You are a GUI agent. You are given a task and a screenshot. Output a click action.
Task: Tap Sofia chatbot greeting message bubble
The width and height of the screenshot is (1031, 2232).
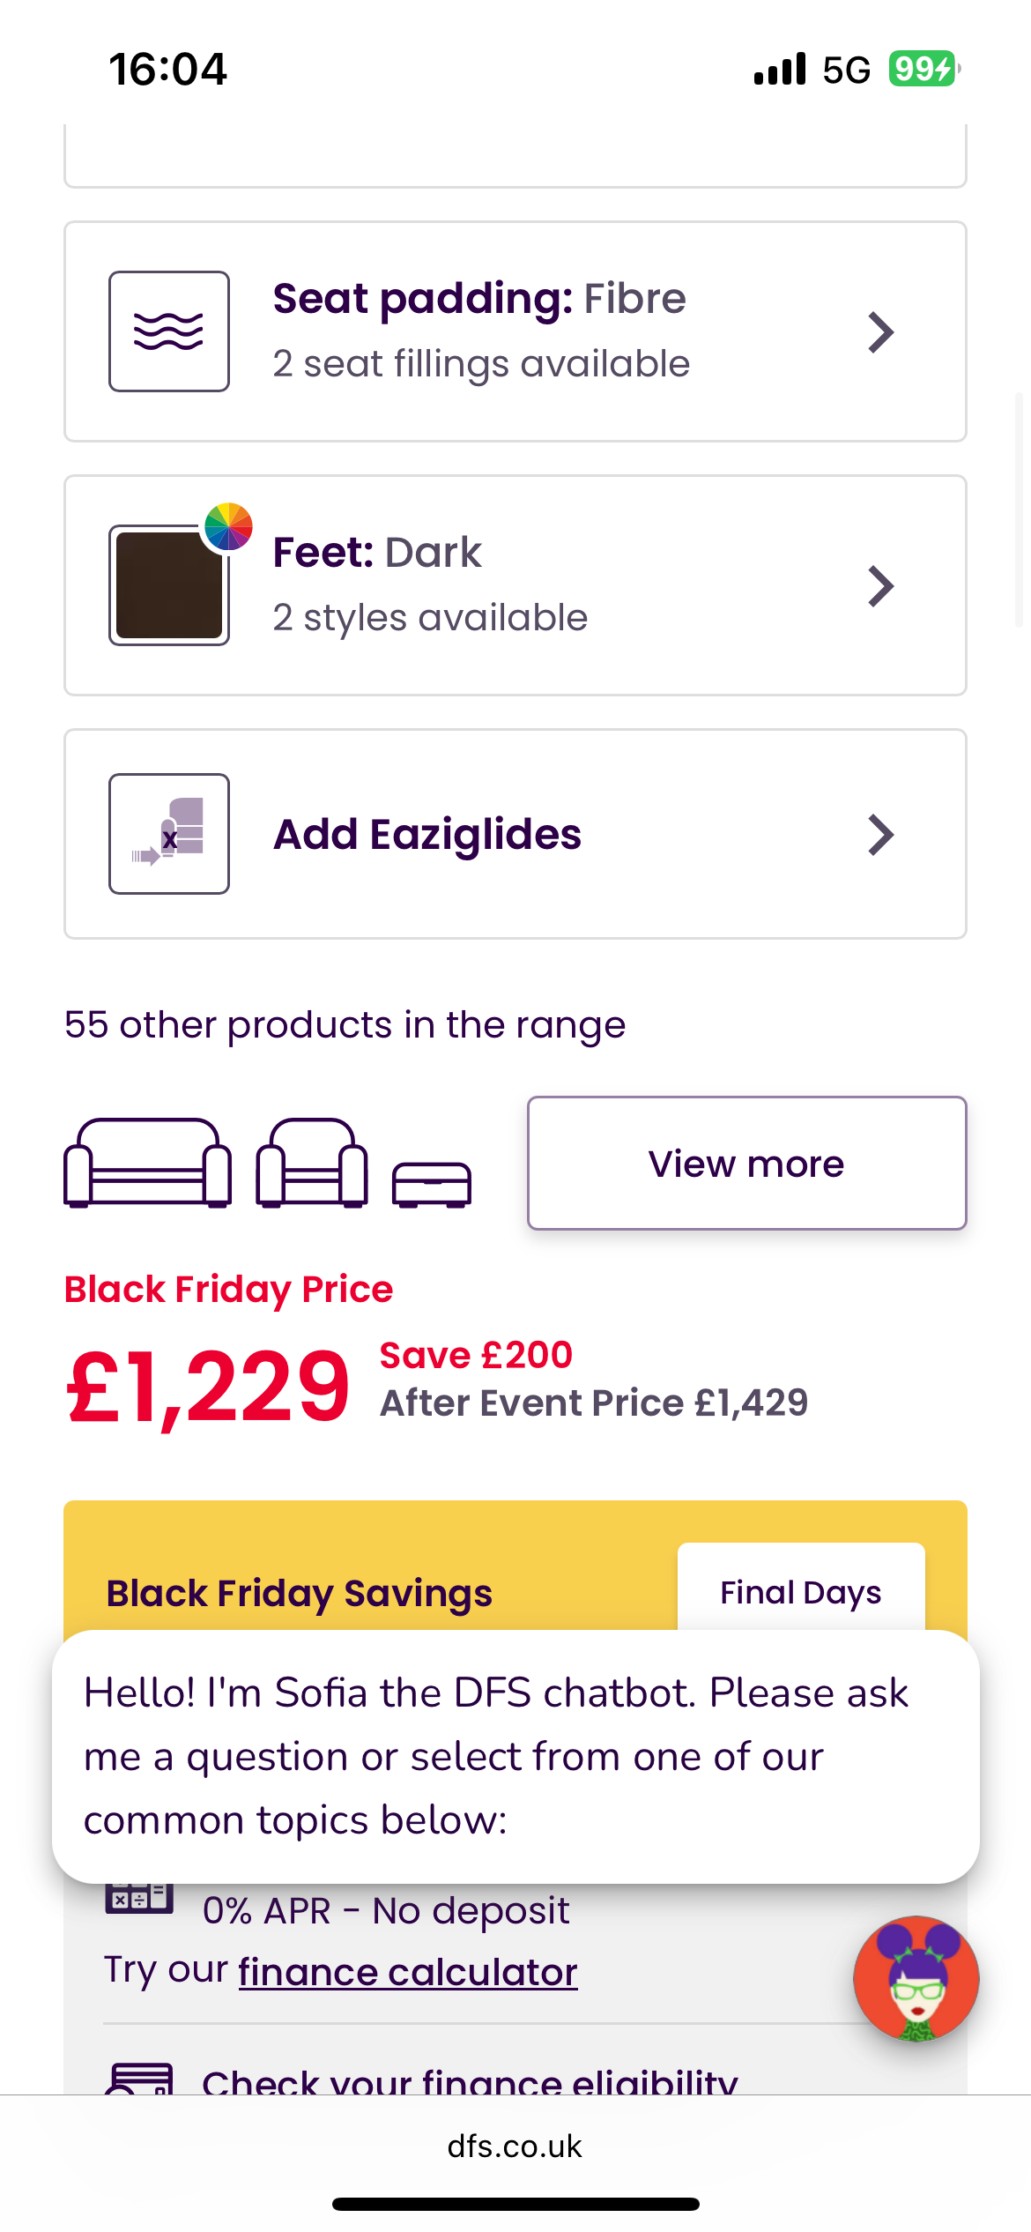click(515, 1756)
